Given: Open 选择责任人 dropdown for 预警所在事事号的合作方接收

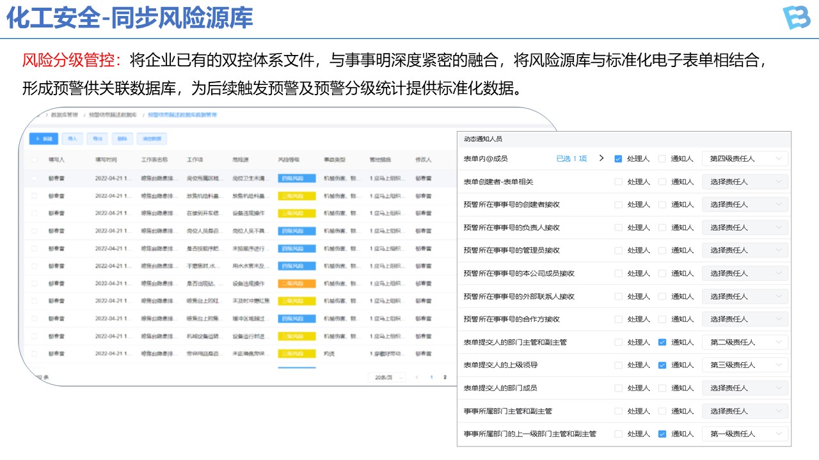Looking at the screenshot, I should click(745, 319).
